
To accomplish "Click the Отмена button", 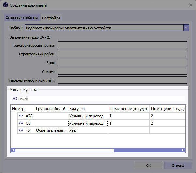I will pos(178,166).
